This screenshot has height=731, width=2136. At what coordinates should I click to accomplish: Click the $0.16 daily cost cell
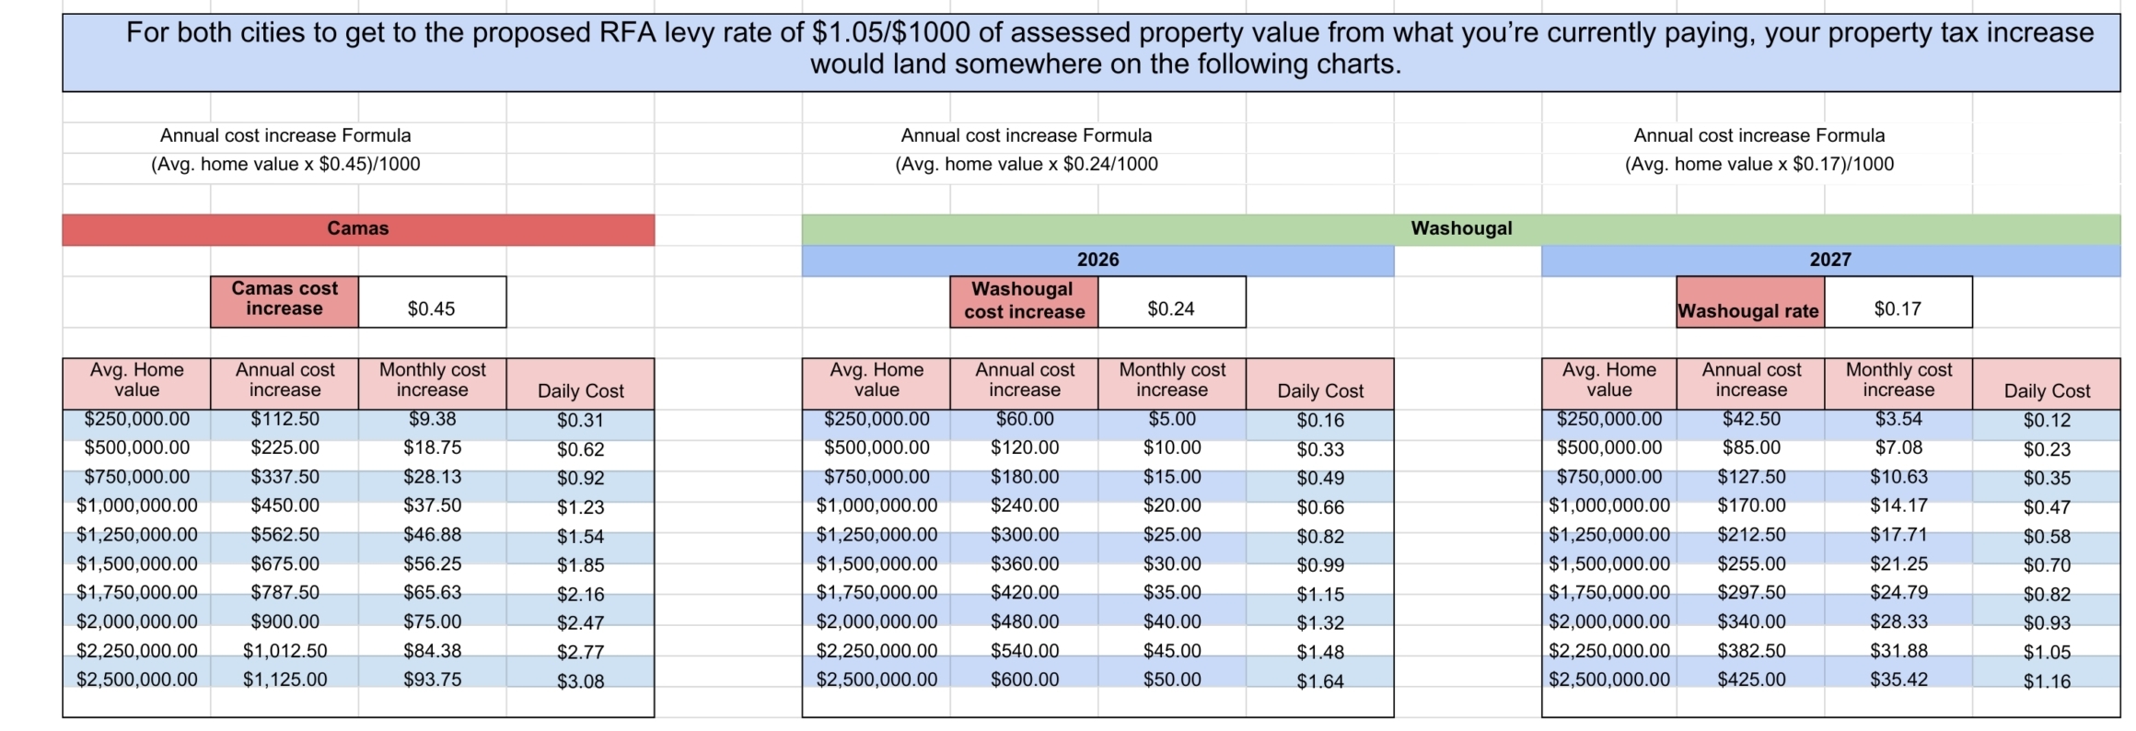[x=1320, y=421]
